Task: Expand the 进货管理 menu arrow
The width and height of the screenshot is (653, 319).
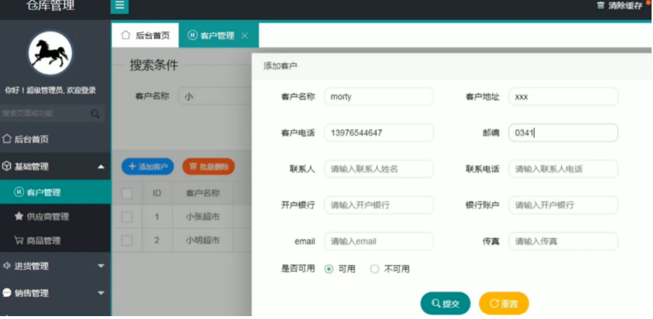Action: click(101, 266)
